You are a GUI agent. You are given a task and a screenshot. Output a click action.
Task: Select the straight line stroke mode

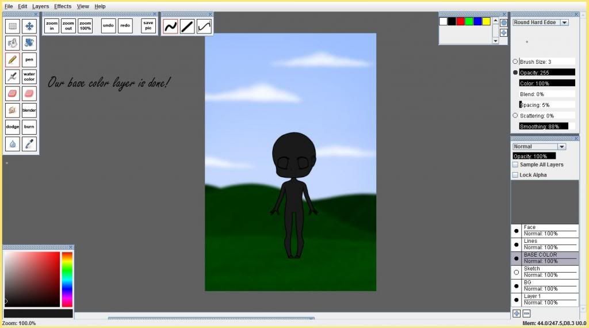coord(187,26)
